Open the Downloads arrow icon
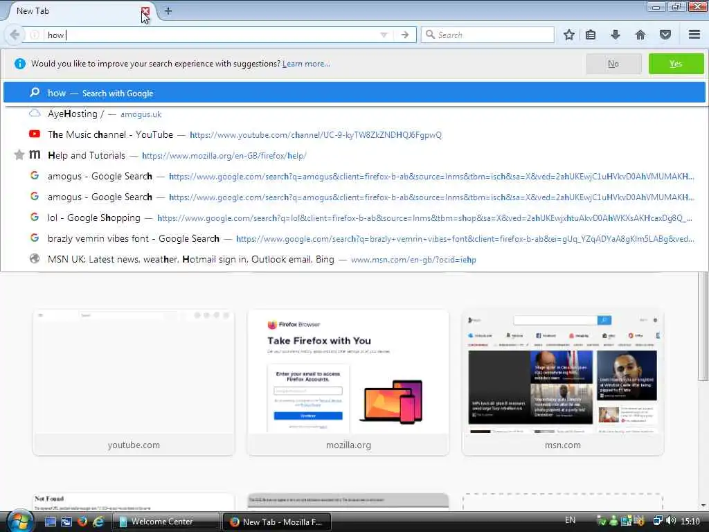The width and height of the screenshot is (709, 532). [616, 35]
